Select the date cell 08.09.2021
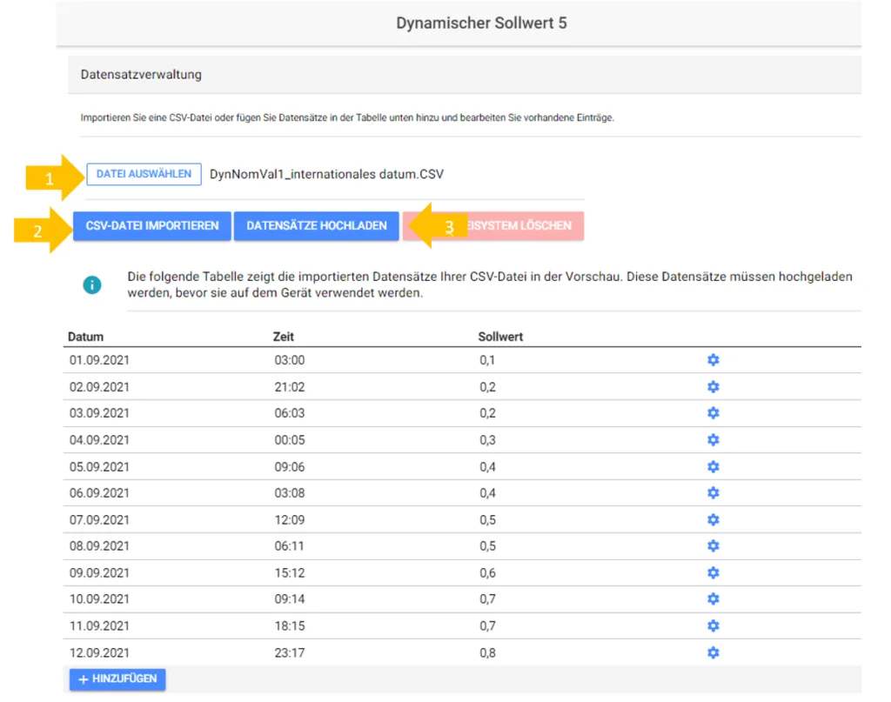Image resolution: width=891 pixels, height=702 pixels. coord(99,545)
